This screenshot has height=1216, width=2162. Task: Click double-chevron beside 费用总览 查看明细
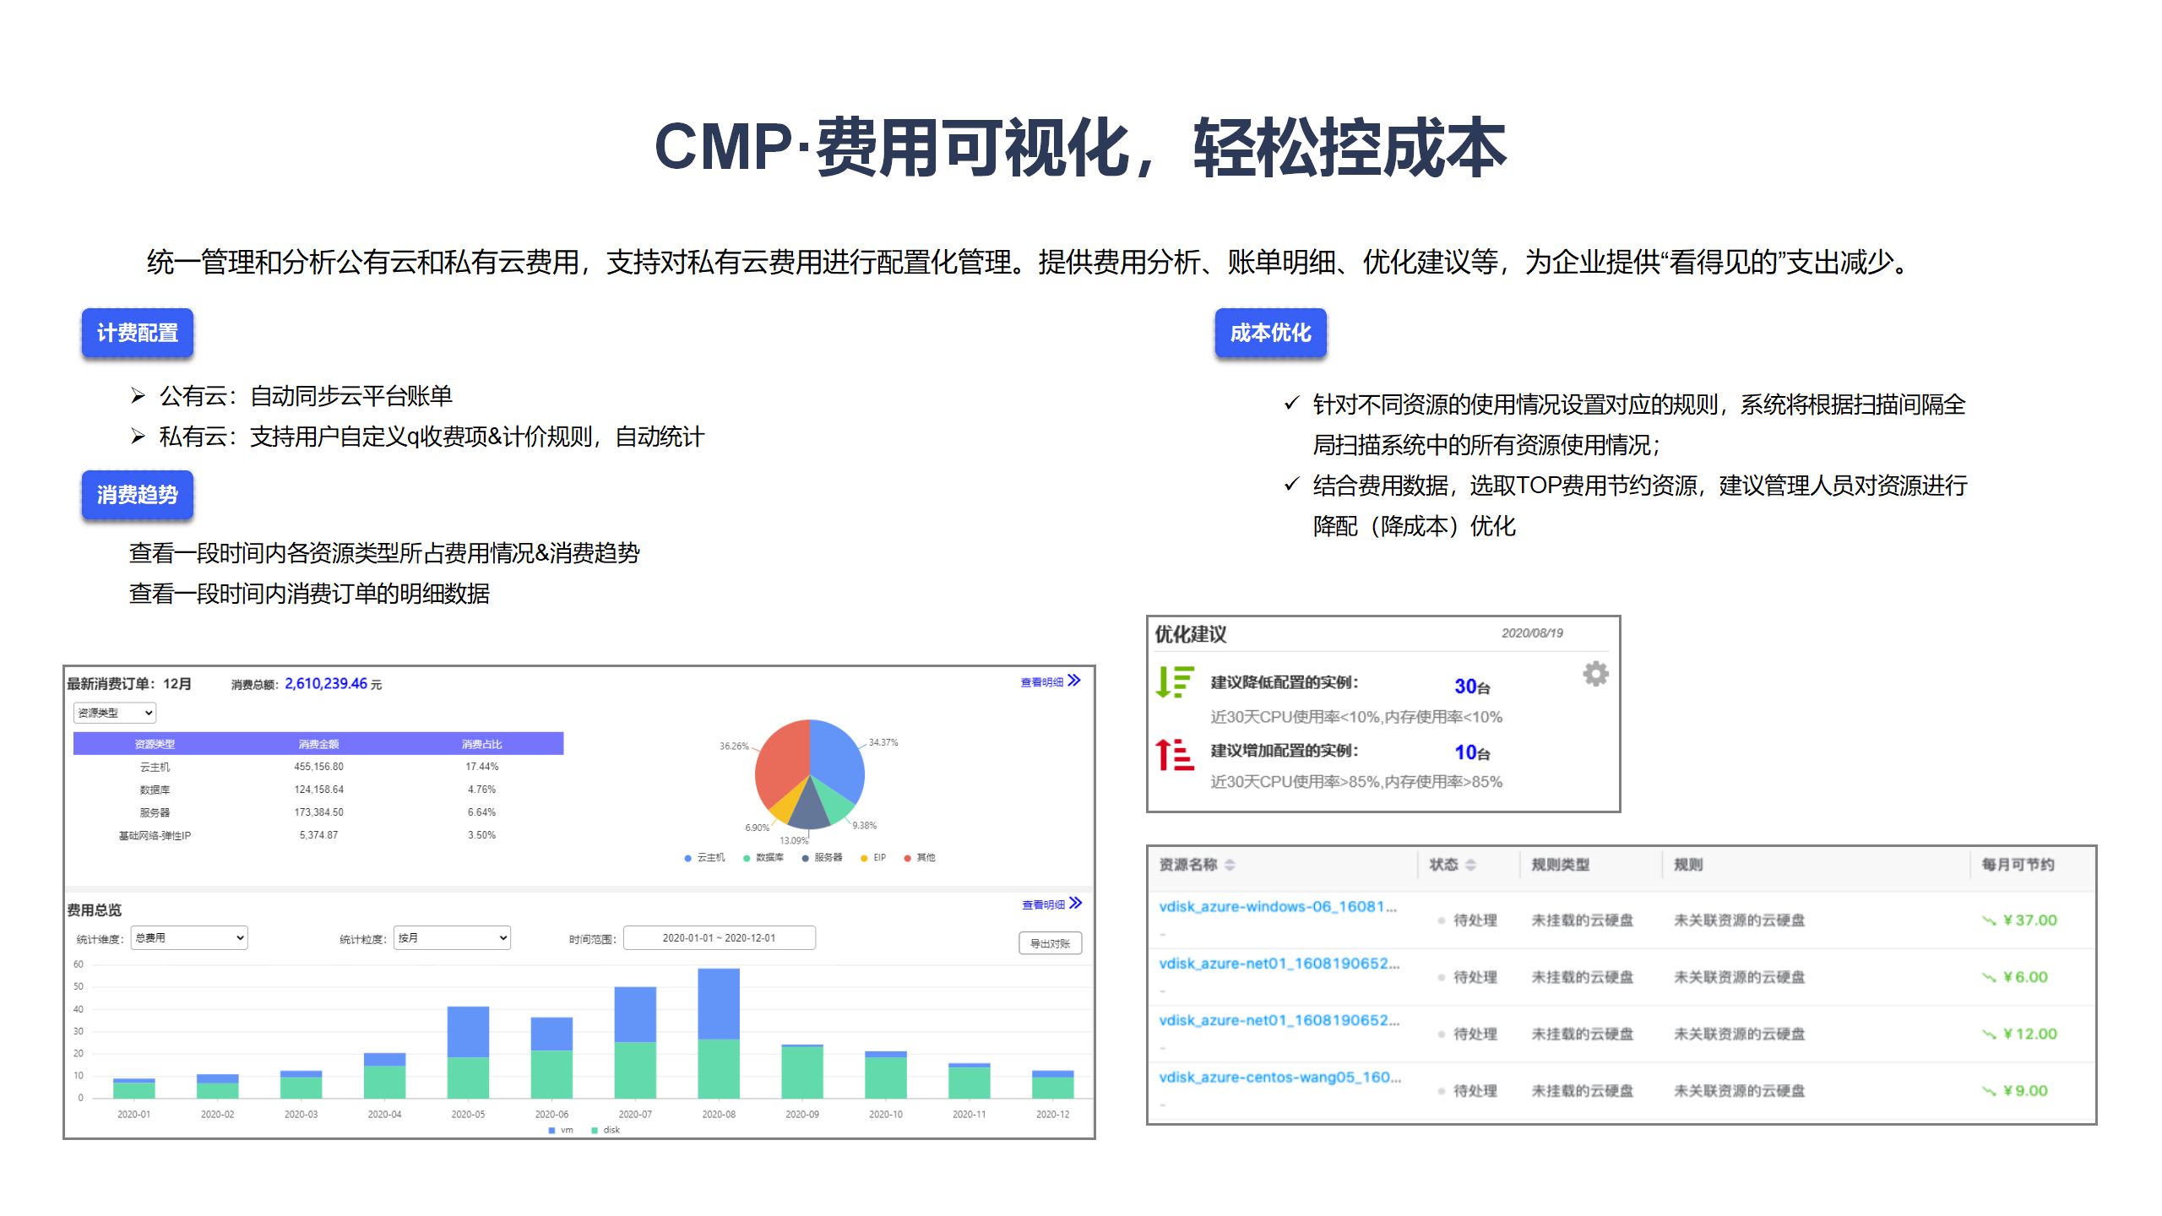[1075, 904]
